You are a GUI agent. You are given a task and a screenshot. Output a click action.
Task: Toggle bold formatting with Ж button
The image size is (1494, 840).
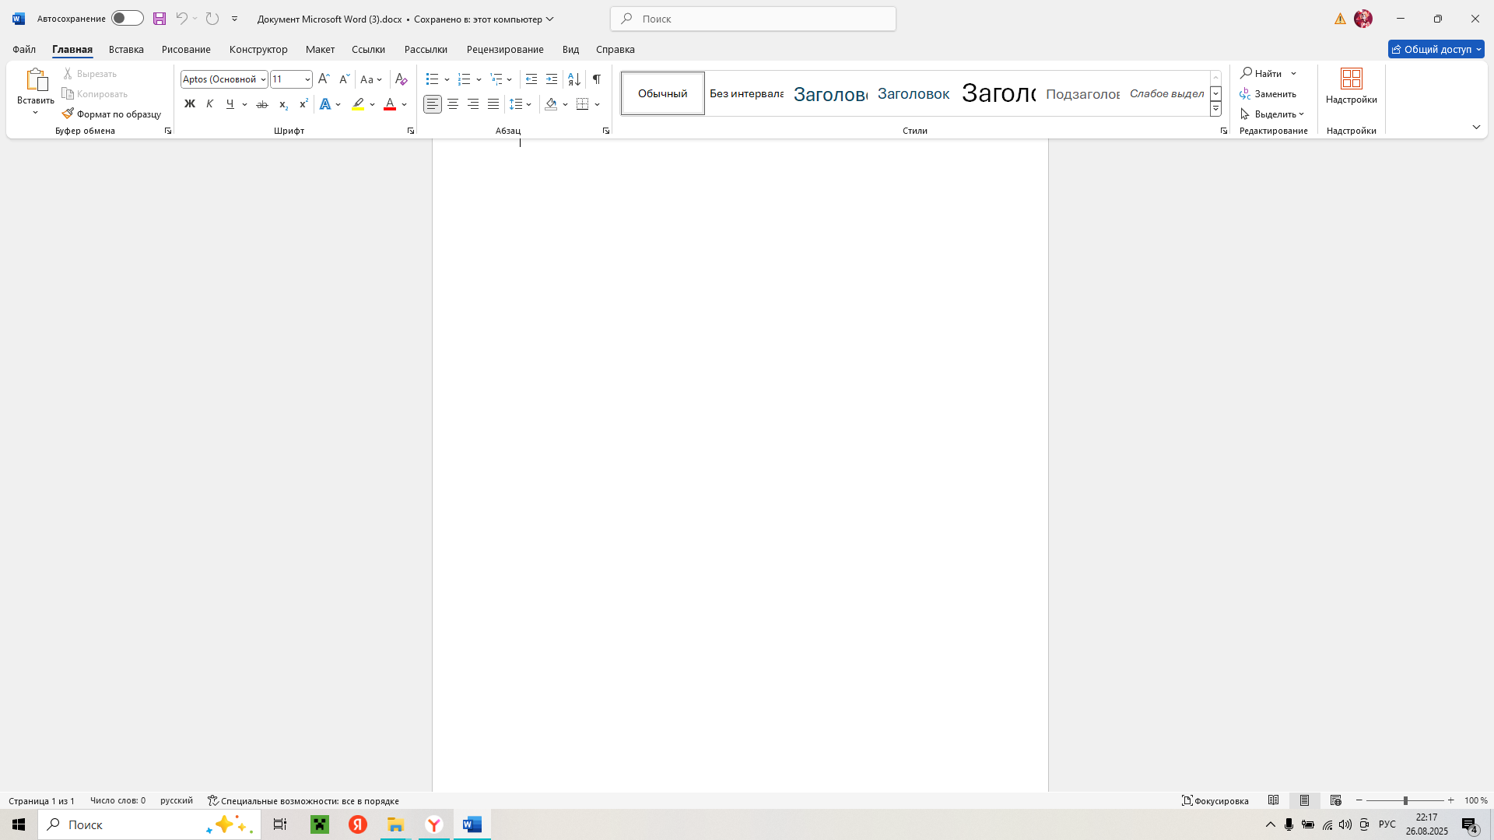click(189, 104)
